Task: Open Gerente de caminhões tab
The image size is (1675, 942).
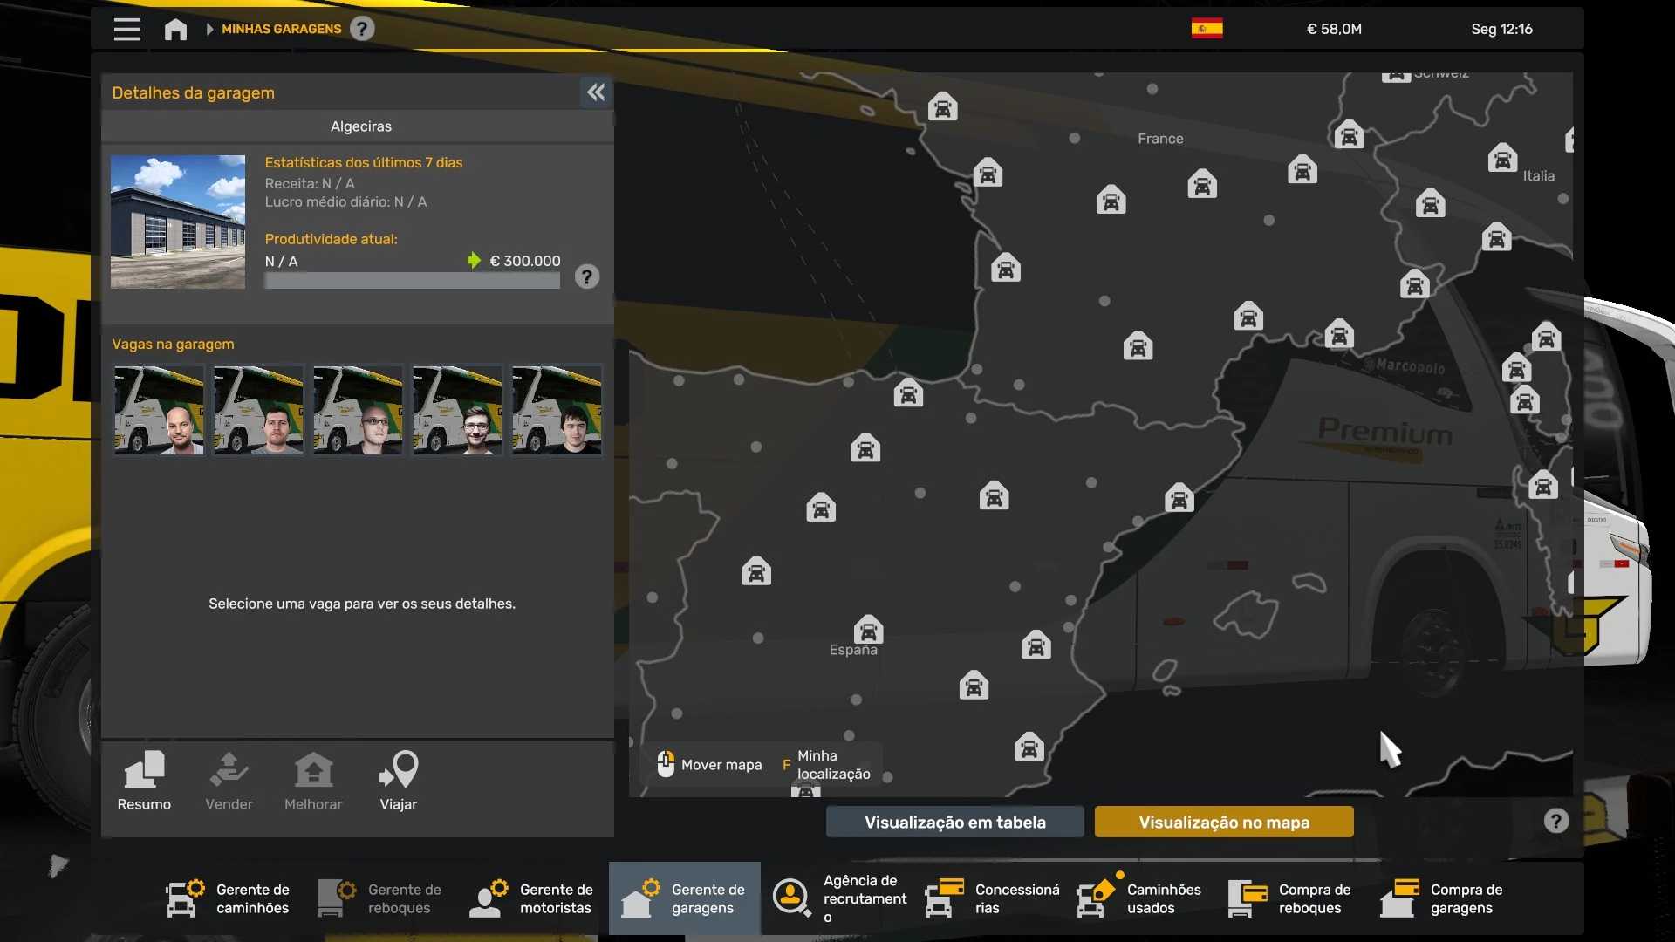Action: click(229, 898)
